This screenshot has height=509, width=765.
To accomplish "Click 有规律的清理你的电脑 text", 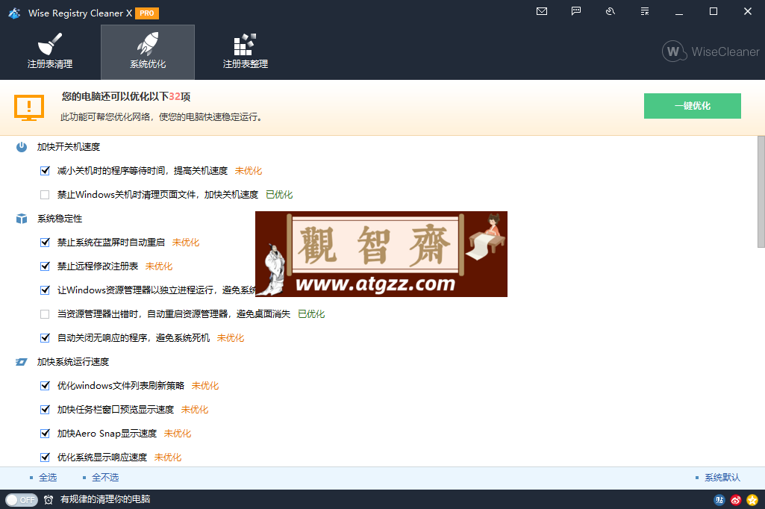I will [105, 499].
